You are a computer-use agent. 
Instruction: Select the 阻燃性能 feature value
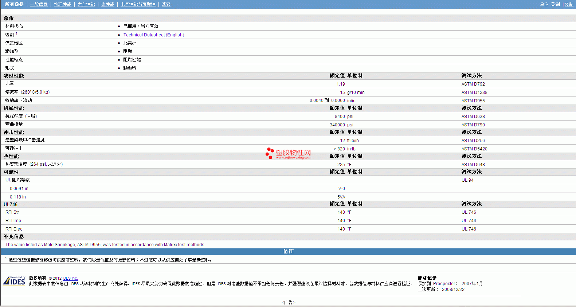tap(132, 60)
